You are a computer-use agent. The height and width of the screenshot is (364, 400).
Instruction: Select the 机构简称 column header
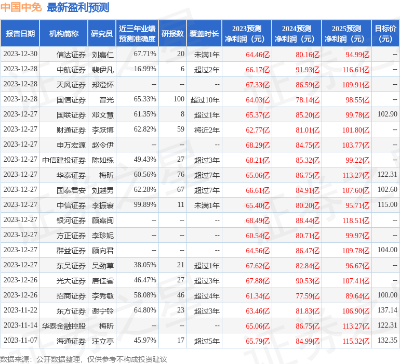64,33
